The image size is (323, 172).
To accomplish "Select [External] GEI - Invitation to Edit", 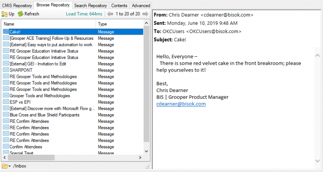I will [38, 64].
